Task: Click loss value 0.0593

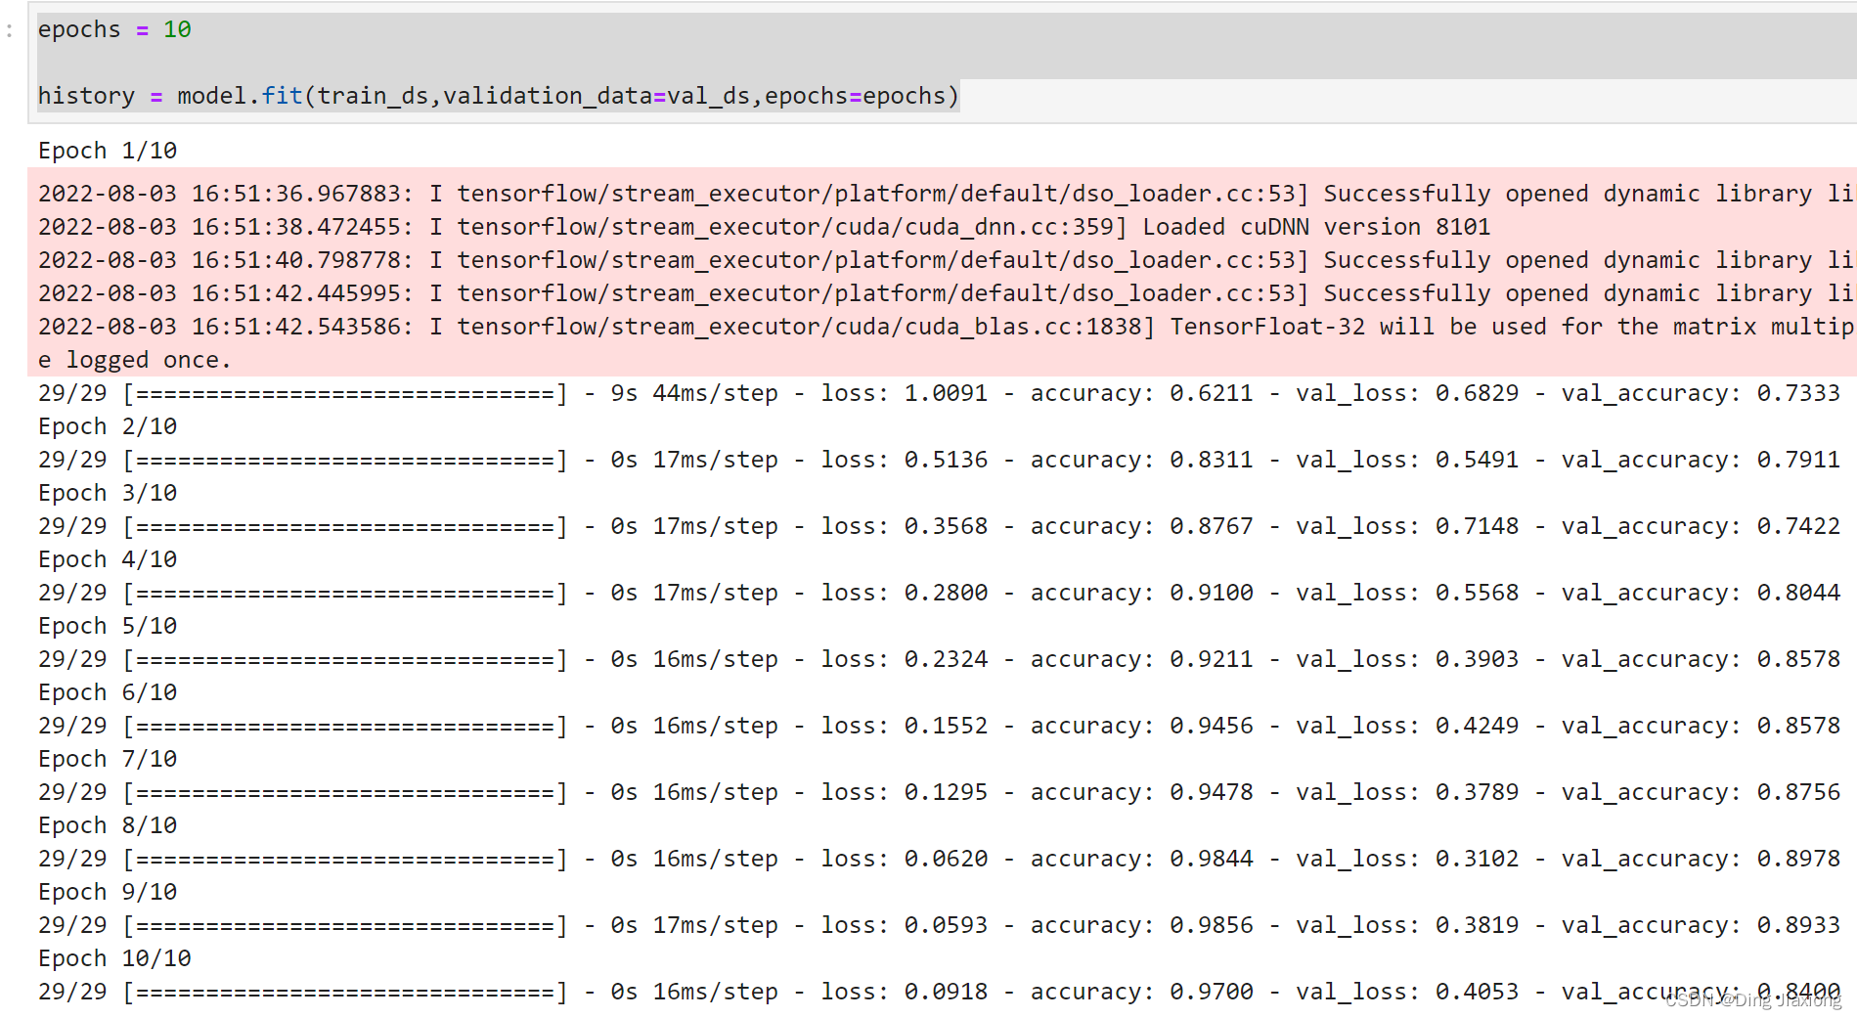Action: pos(946,925)
